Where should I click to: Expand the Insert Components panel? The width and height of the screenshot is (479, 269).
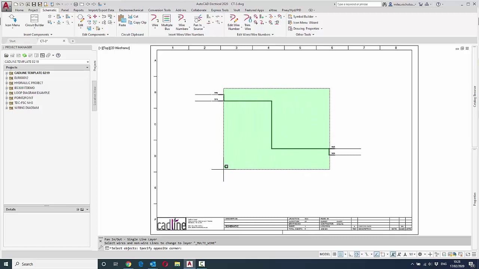(38, 34)
